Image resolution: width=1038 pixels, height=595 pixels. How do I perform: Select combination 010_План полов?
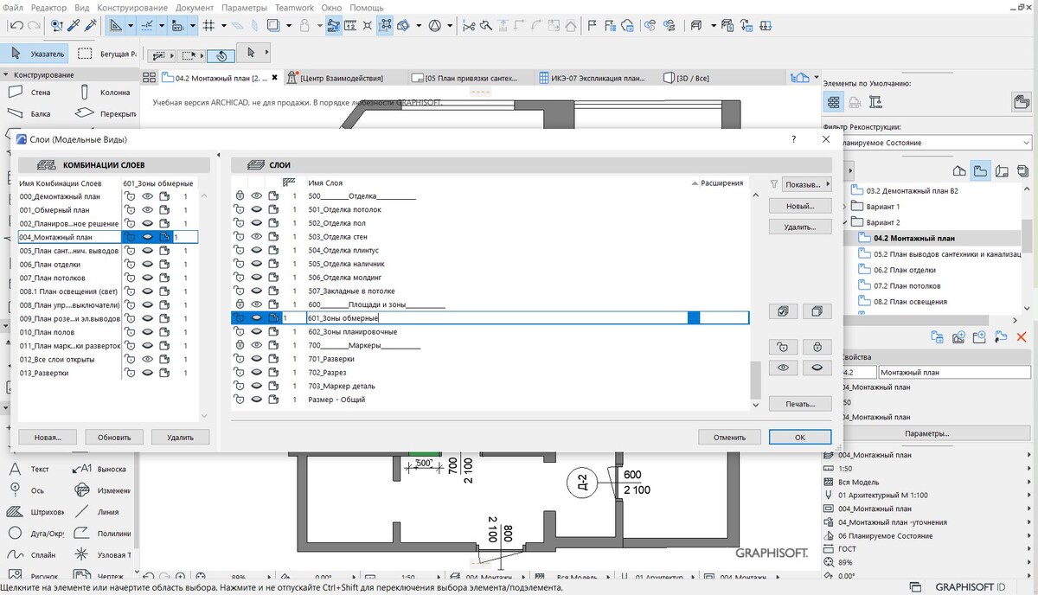pos(108,331)
